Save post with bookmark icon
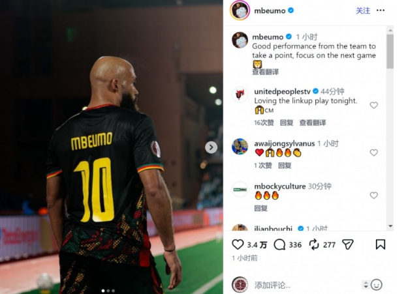 [x=381, y=244]
